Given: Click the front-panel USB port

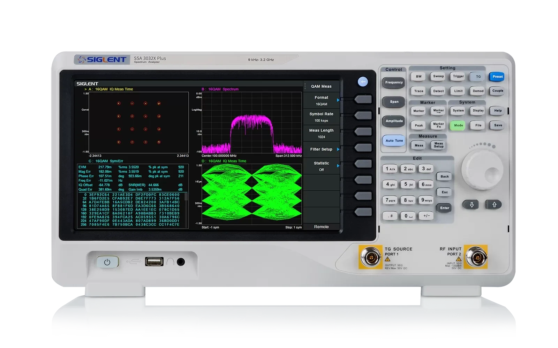Looking at the screenshot, I should click(x=154, y=261).
